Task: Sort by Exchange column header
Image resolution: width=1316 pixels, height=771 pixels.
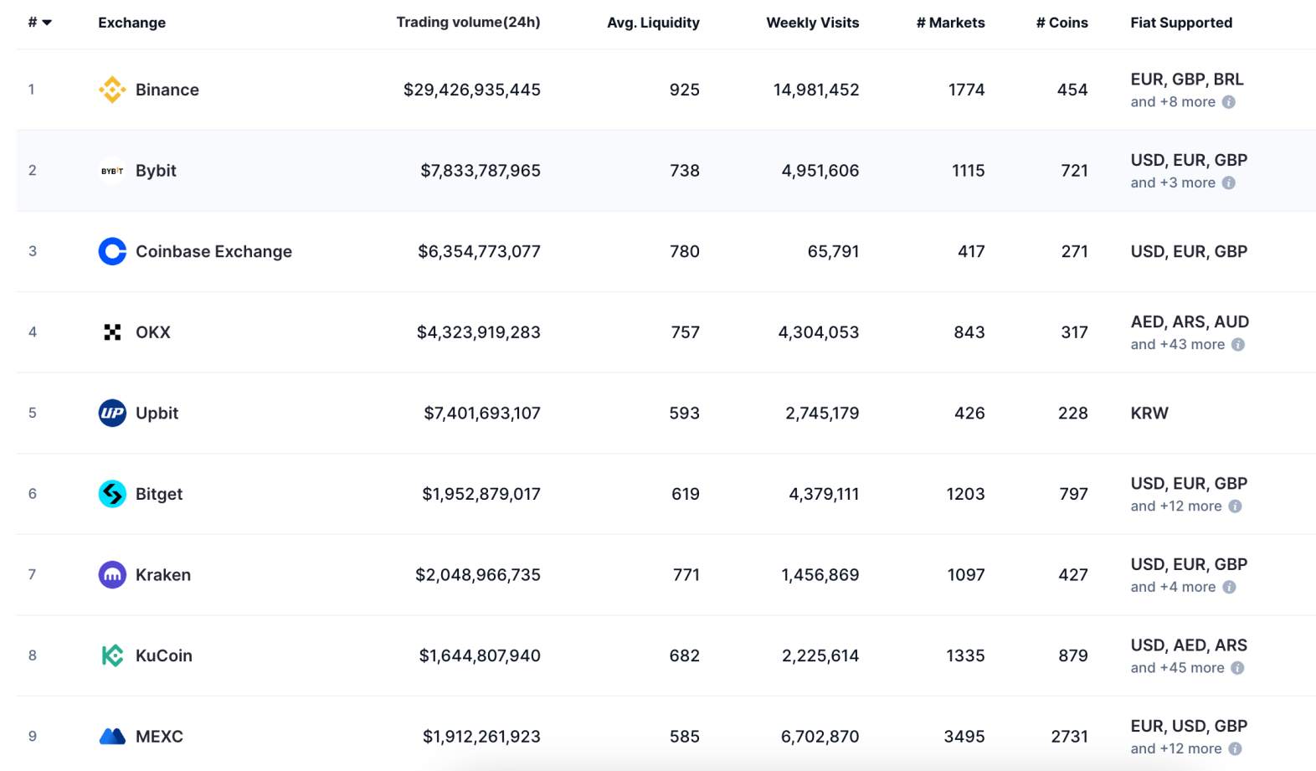Action: [131, 23]
